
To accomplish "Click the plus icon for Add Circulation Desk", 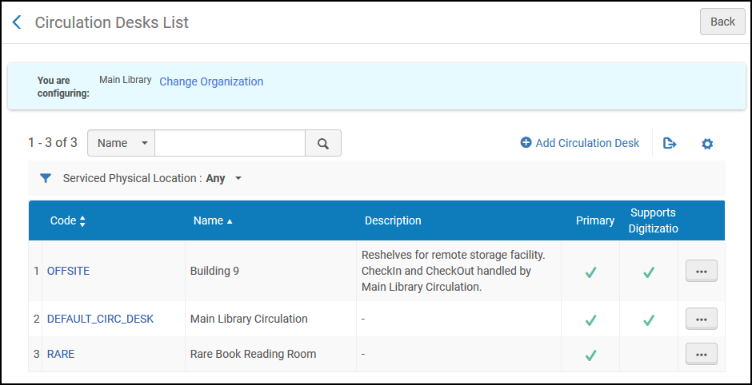I will point(526,143).
